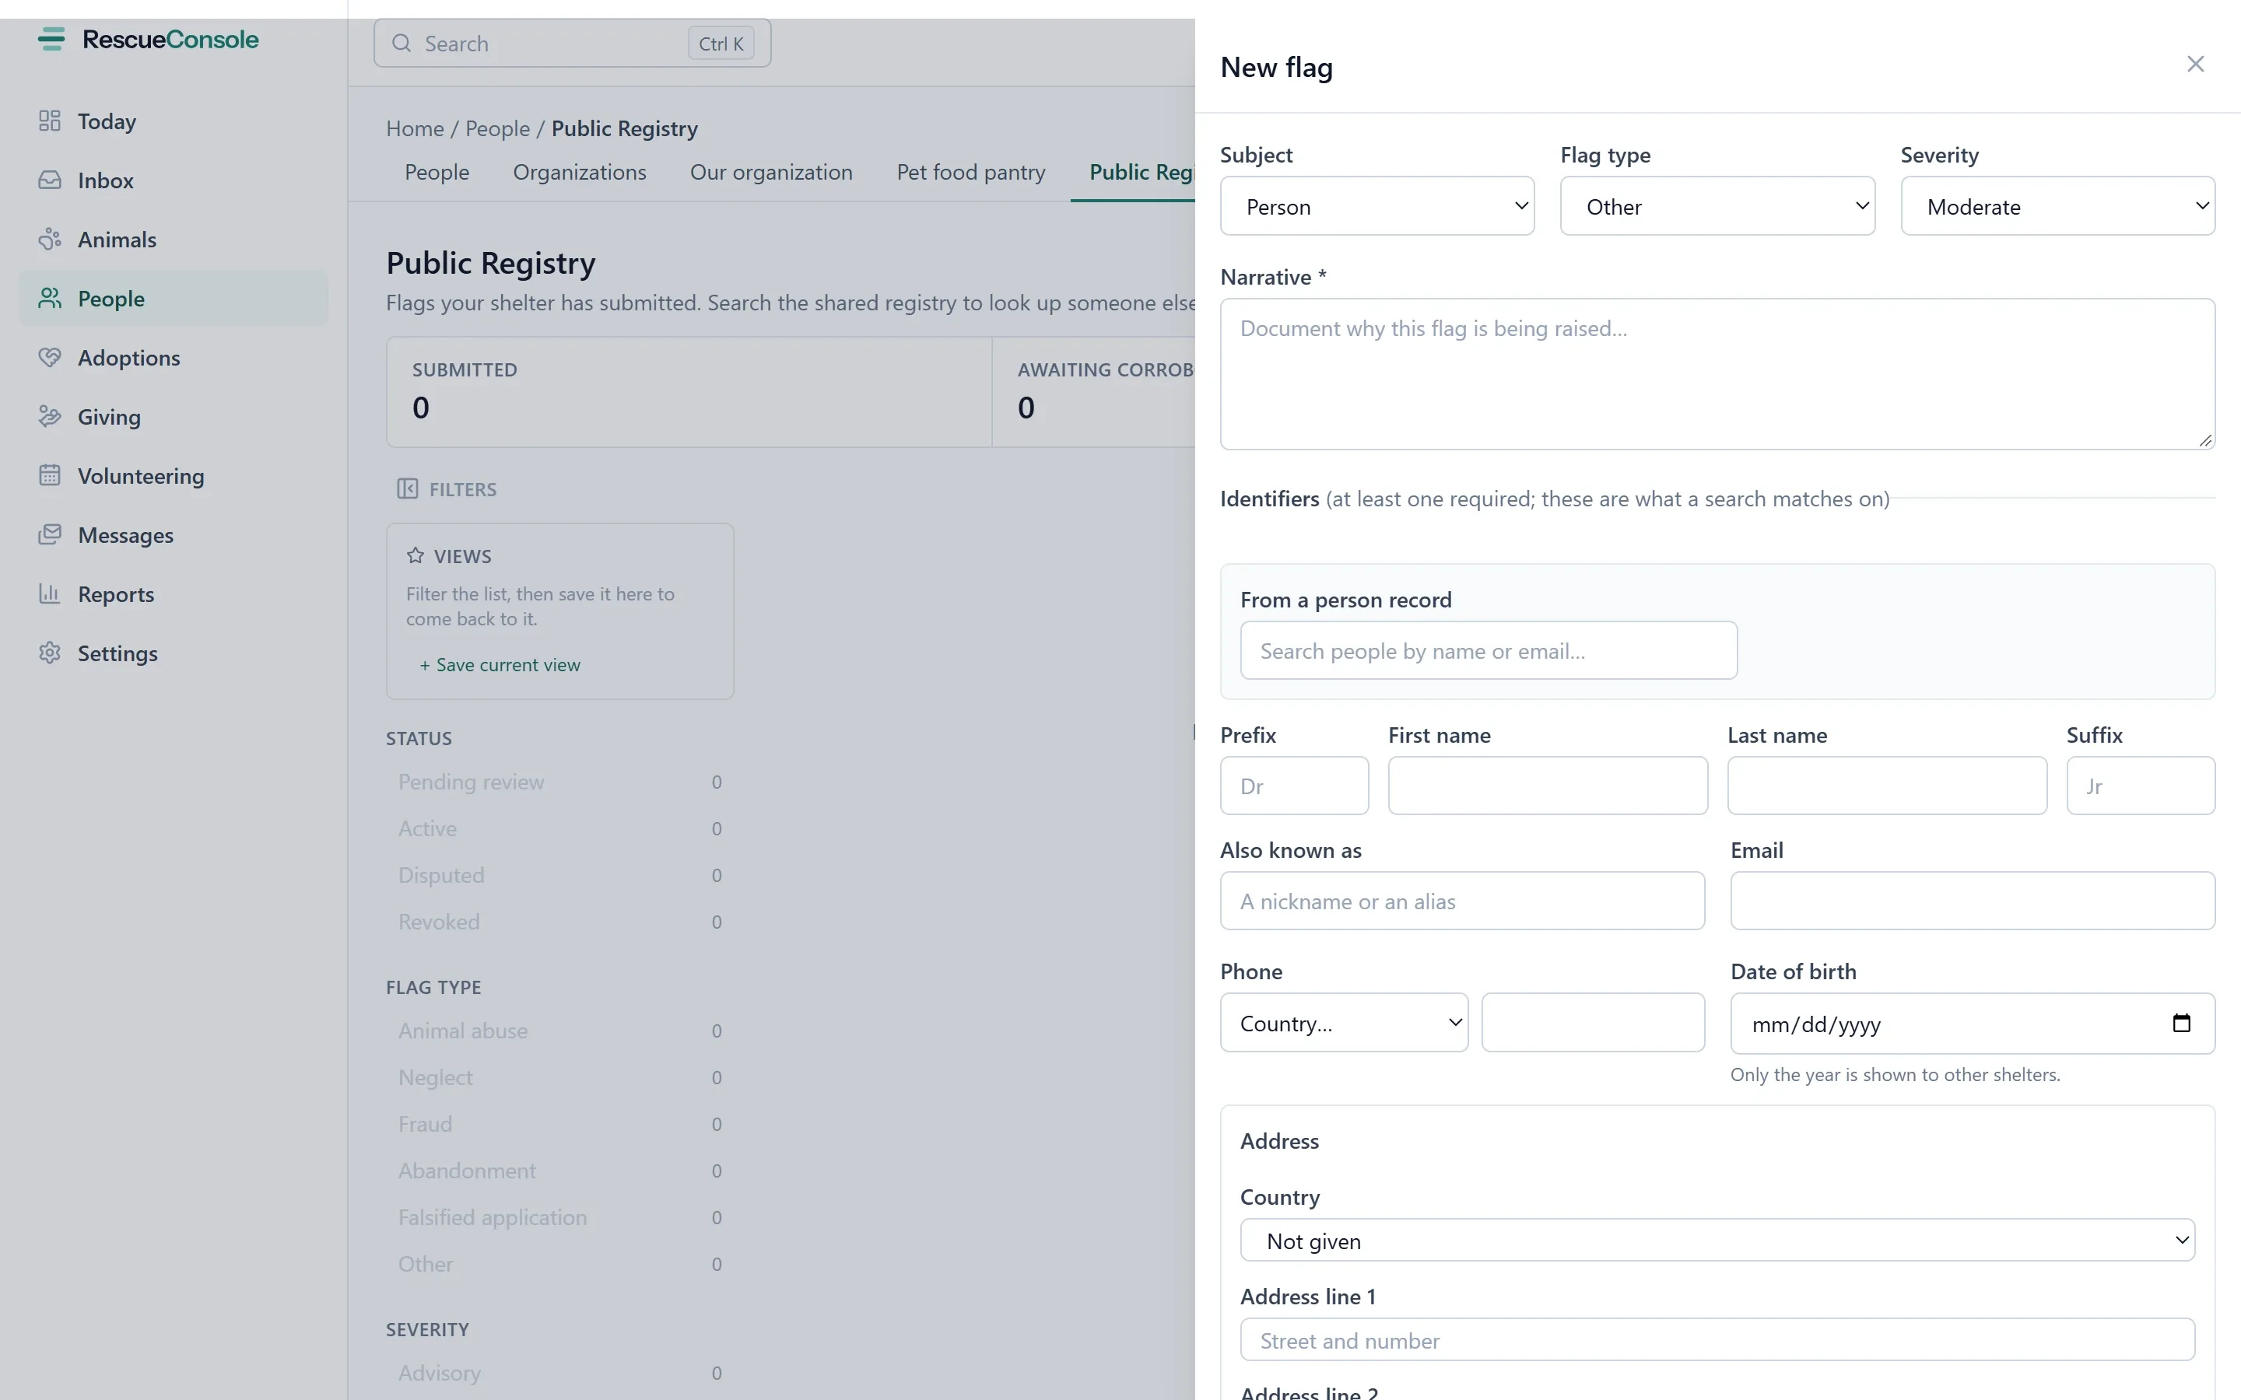Click the Giving hand icon
The image size is (2241, 1400).
coord(50,417)
